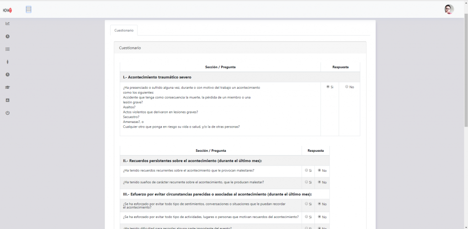The width and height of the screenshot is (468, 229).
Task: Choose No for recuerdos recurrentes question
Action: tap(319, 170)
